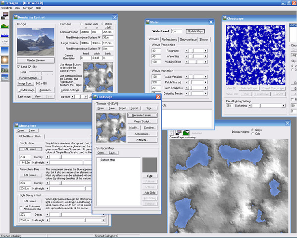Click the Water window title icon
297x238 pixels.
point(148,22)
